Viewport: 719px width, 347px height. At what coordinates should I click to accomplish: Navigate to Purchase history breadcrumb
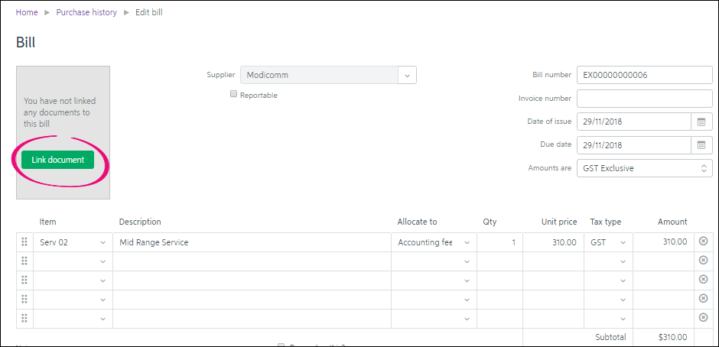tap(86, 12)
